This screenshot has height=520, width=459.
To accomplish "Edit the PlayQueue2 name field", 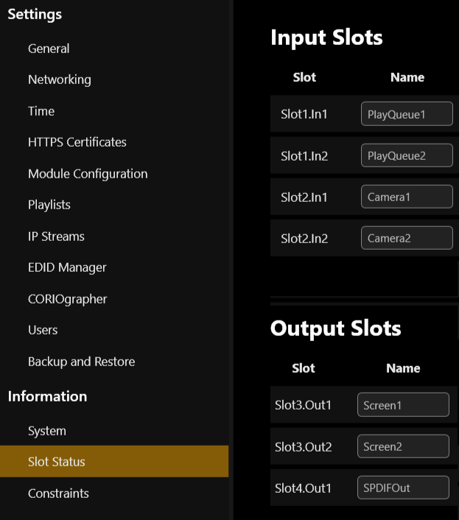I will point(407,155).
